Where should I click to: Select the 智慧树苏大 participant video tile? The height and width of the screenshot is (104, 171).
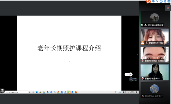(155, 37)
